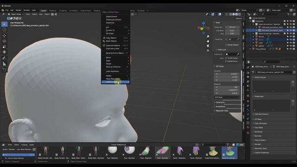Switch perspective/orthographic with grid icon

point(208,51)
